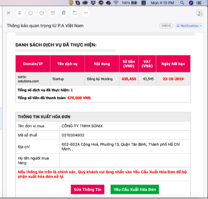Move the email using the folder icon
Image resolution: width=208 pixels, height=199 pixels.
(75, 13)
